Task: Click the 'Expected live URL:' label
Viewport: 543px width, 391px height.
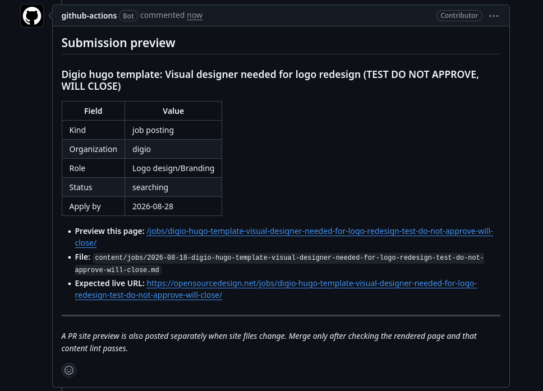Action: [110, 283]
